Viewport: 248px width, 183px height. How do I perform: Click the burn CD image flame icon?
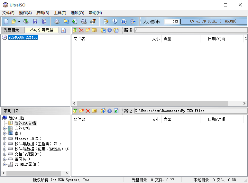93,22
